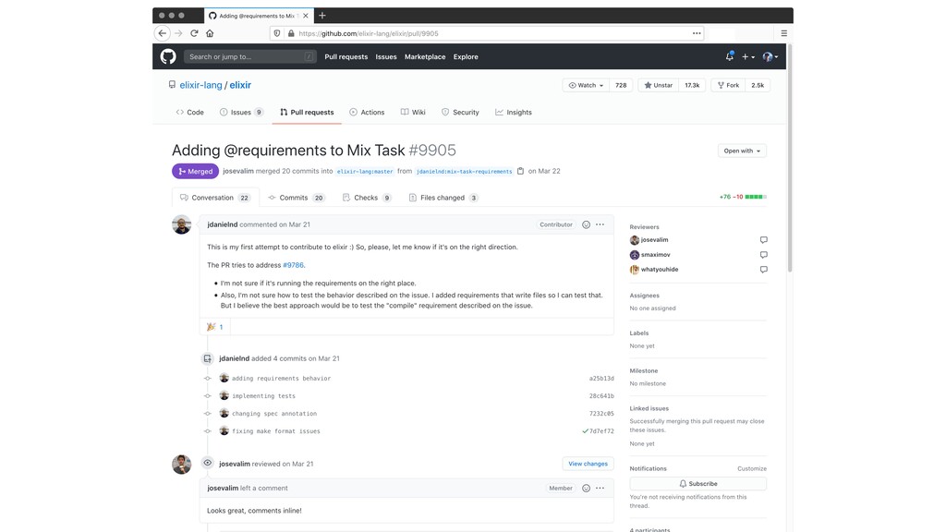Toggle the party popper reaction
Image resolution: width=946 pixels, height=532 pixels.
point(215,327)
